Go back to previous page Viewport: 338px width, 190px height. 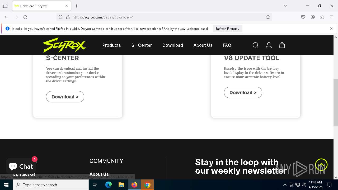(6, 17)
